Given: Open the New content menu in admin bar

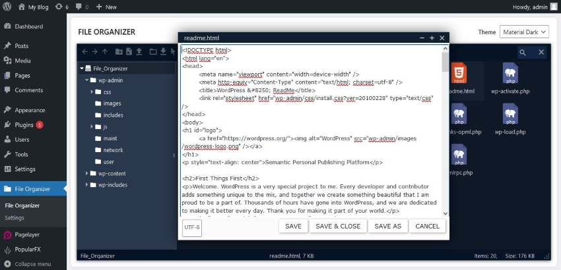Looking at the screenshot, I should pos(106,7).
